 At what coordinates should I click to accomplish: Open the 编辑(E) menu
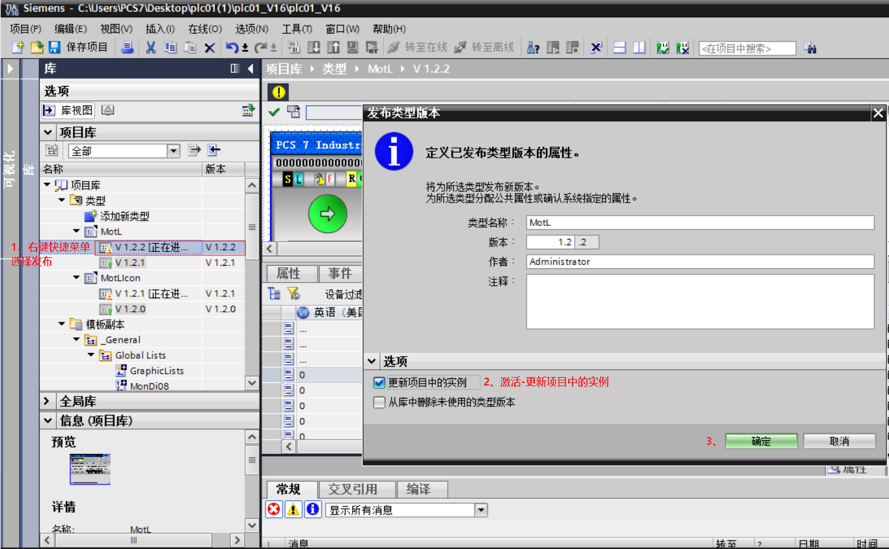coord(71,29)
